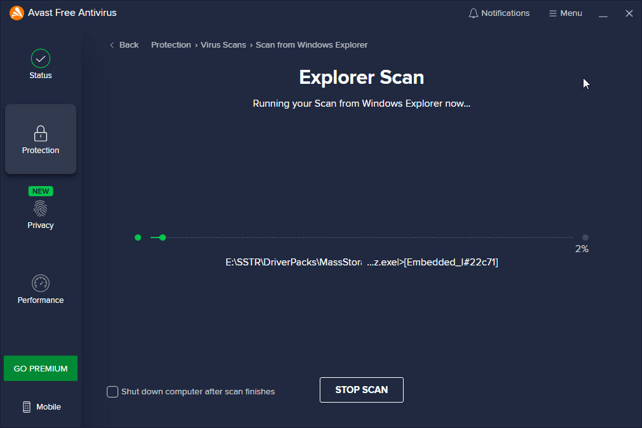
Task: Click the GO PREMIUM button
Action: 40,368
